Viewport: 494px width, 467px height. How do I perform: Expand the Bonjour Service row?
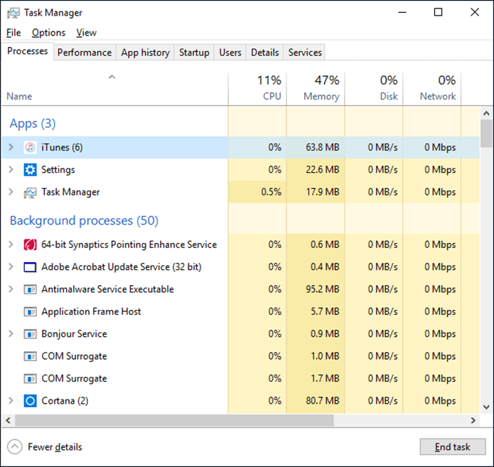[11, 333]
